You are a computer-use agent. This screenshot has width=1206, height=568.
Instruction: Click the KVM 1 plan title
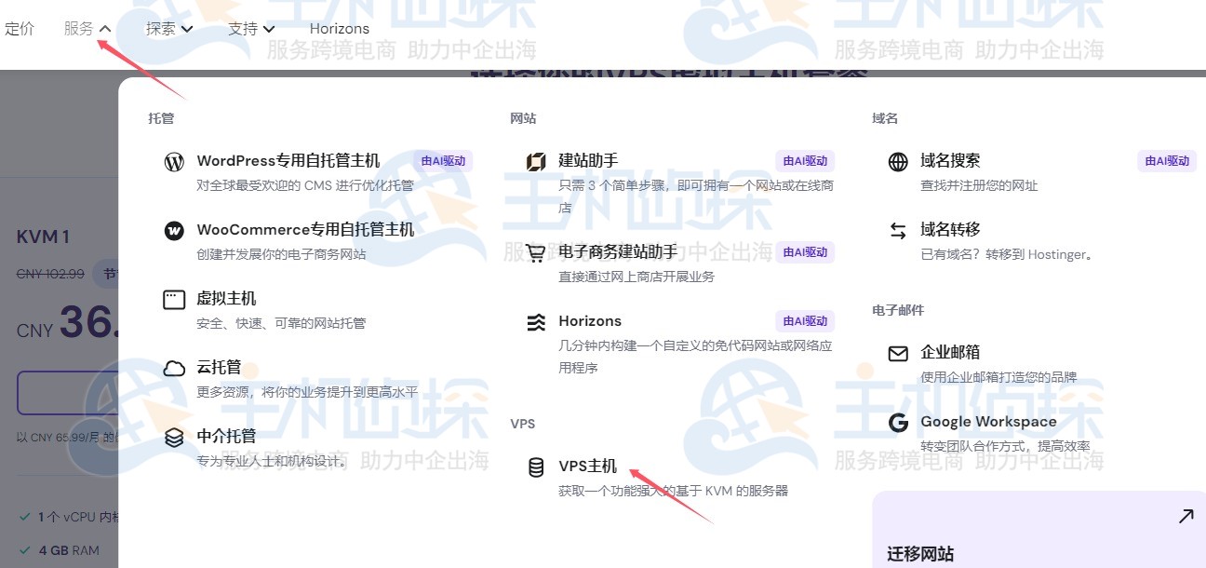coord(43,237)
